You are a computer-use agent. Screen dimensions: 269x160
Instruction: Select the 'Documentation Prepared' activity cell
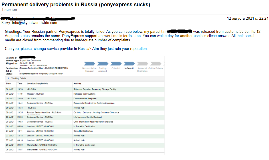click(x=85, y=99)
